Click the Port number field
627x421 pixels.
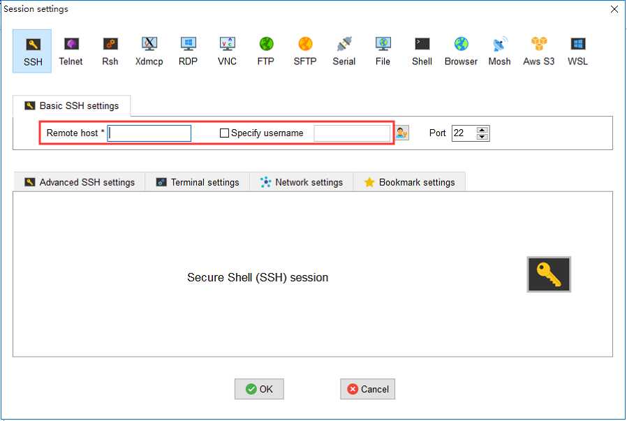pyautogui.click(x=464, y=133)
